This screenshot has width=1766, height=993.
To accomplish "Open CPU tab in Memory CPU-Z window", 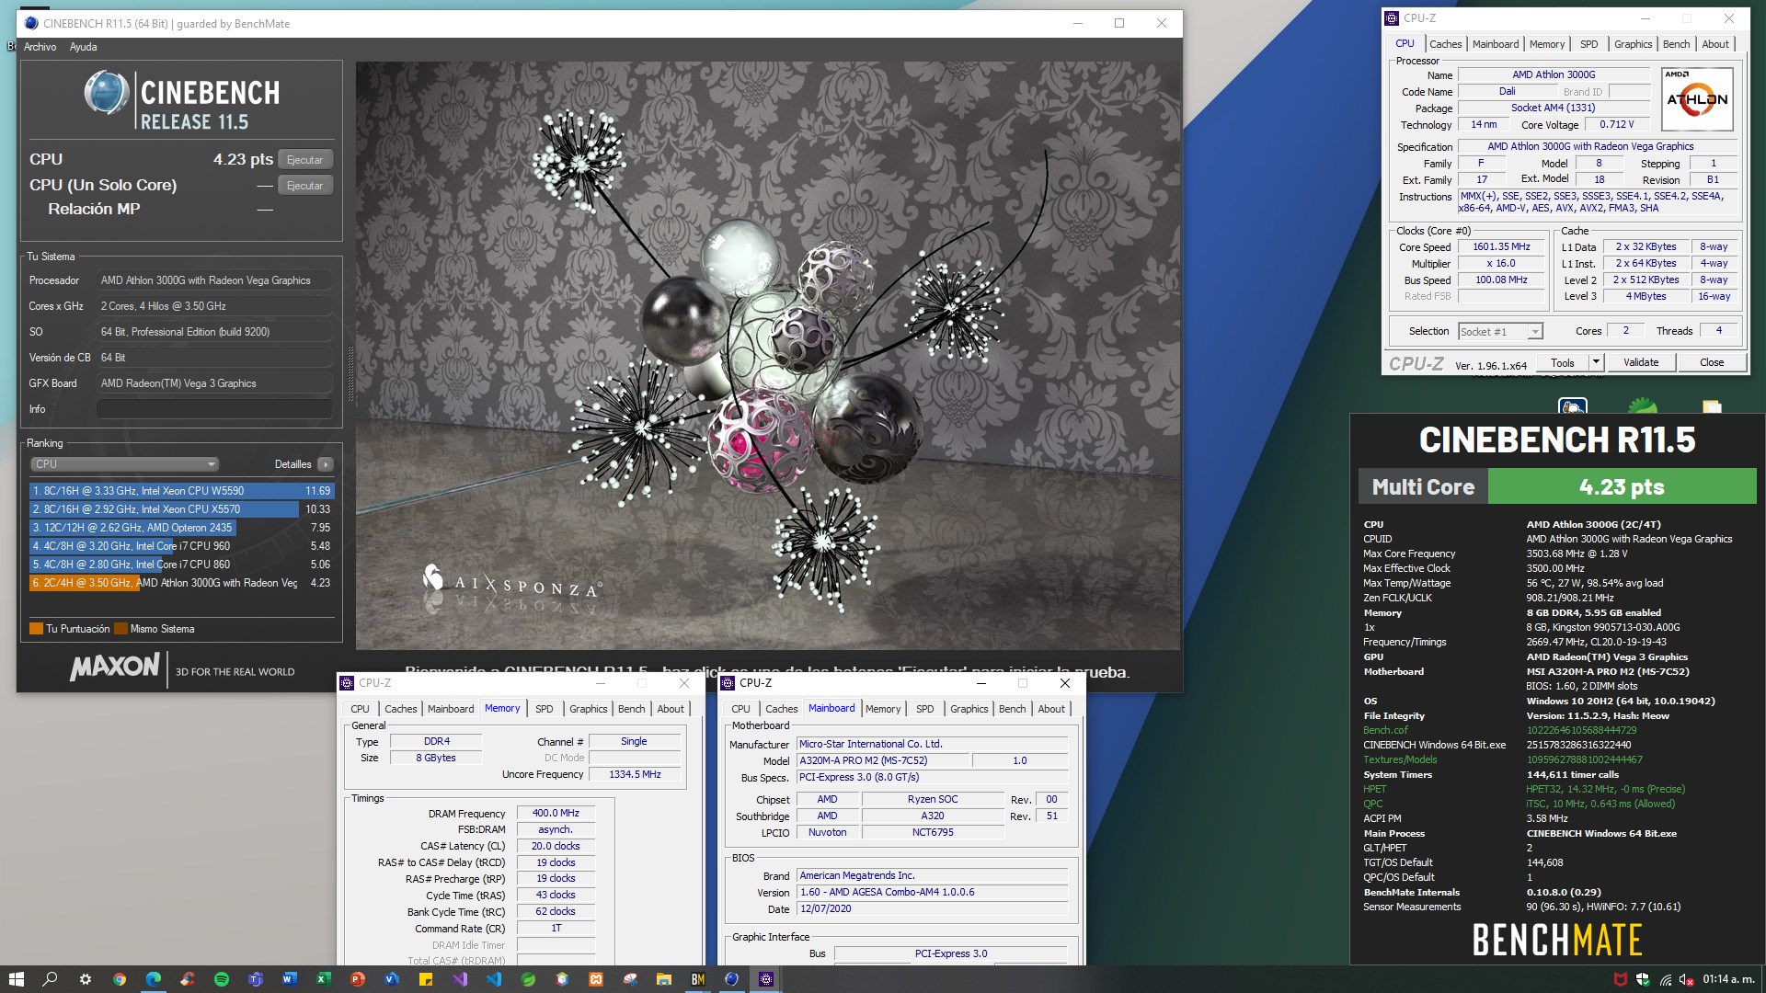I will tap(360, 709).
